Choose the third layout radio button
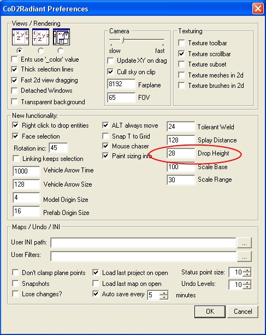This screenshot has width=266, height=335. tap(61, 51)
